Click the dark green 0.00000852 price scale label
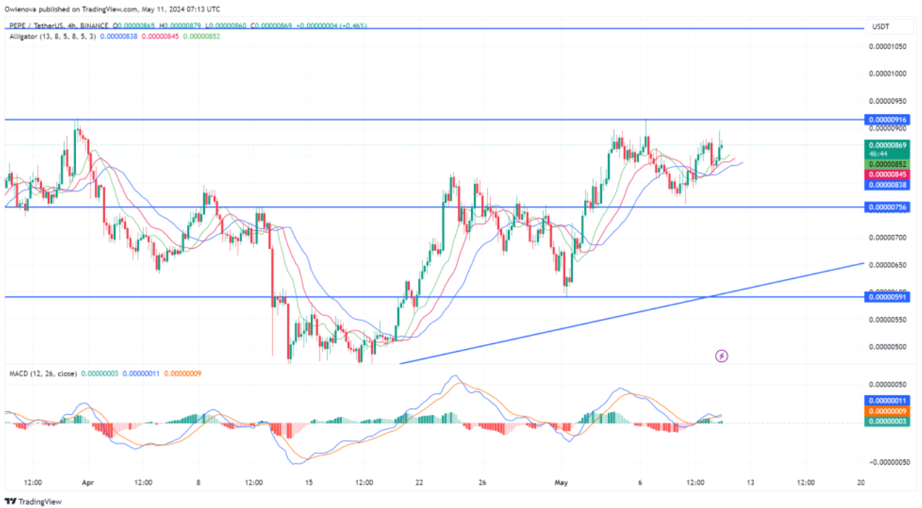The image size is (922, 508). [888, 165]
